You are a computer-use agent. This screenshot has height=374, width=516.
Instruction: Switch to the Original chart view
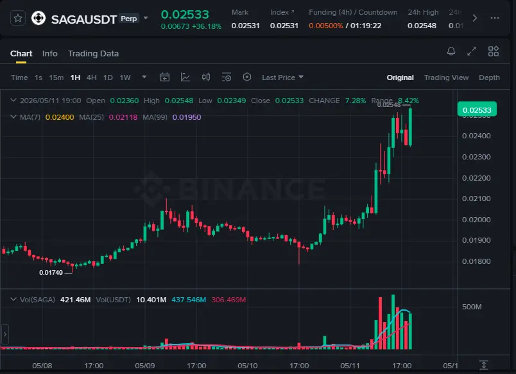click(400, 77)
